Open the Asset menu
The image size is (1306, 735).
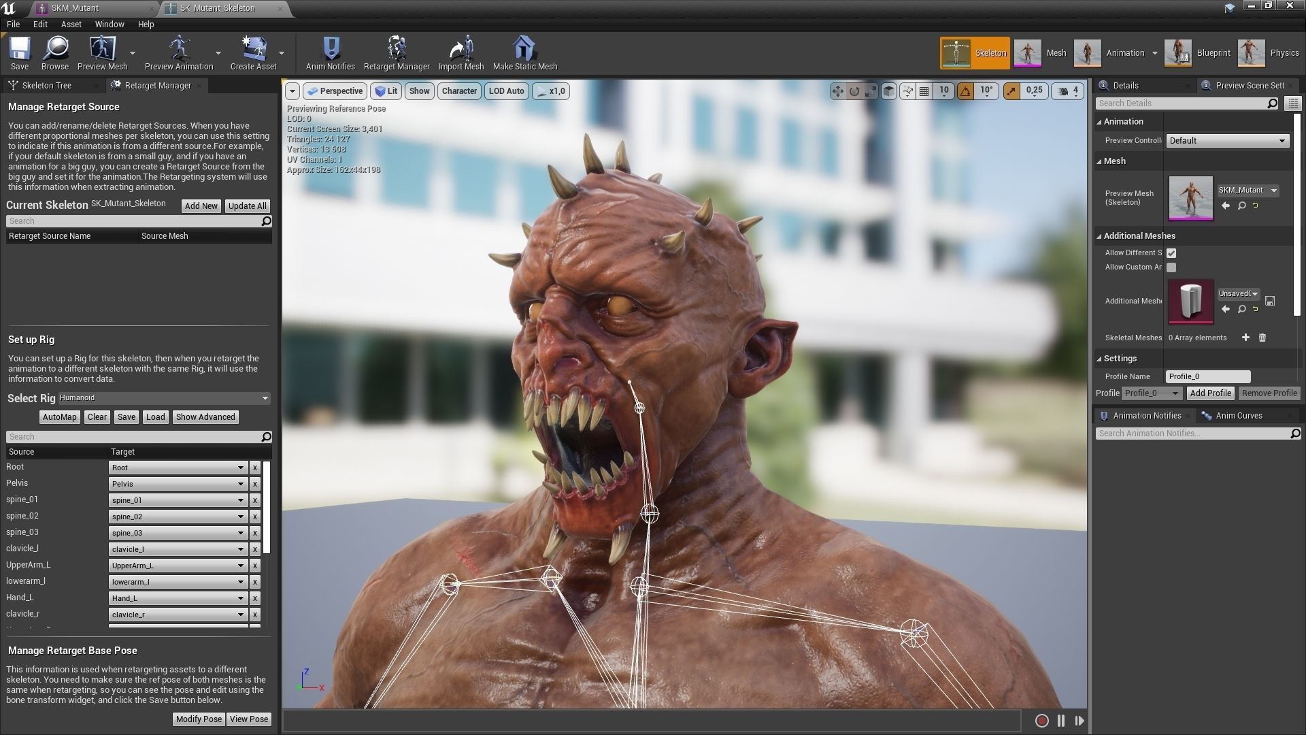(x=71, y=24)
